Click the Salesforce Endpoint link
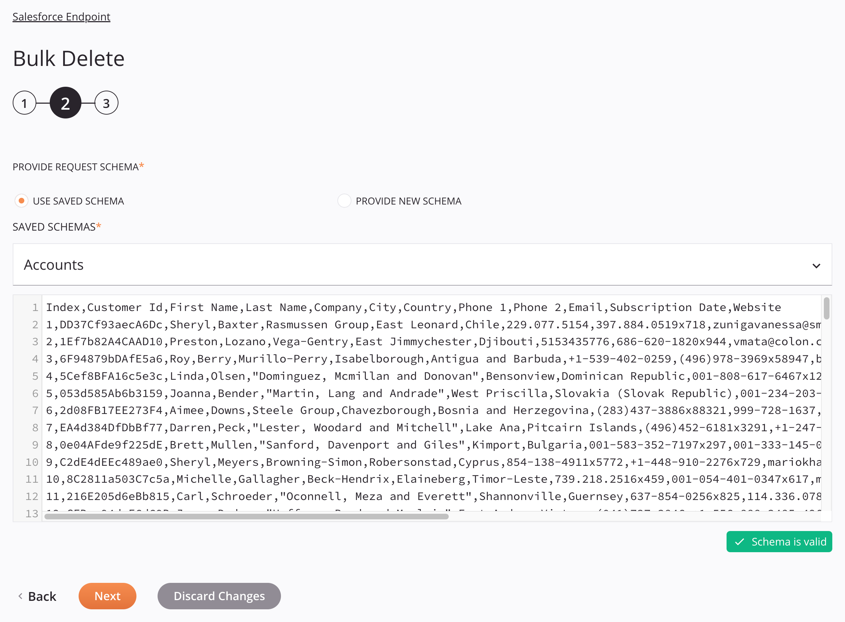Screen dimensions: 845x622 pos(61,16)
